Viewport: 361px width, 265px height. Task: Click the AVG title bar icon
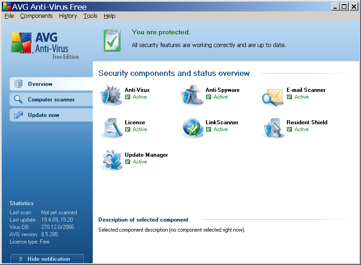[x=7, y=6]
